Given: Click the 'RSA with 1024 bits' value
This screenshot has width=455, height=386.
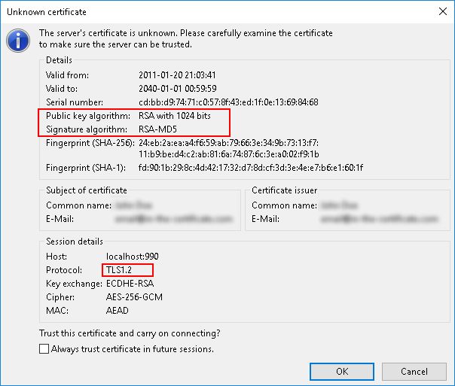Looking at the screenshot, I should point(175,116).
